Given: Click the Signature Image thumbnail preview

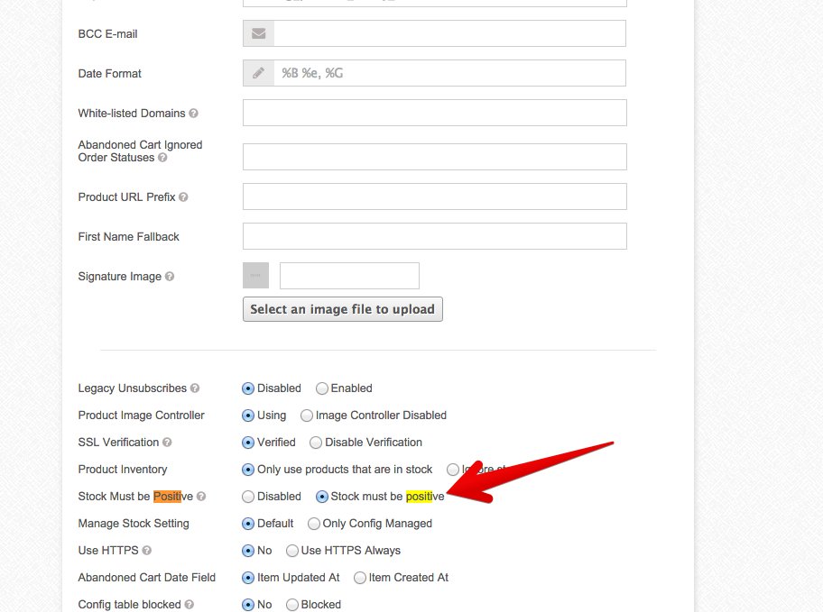Looking at the screenshot, I should 256,276.
